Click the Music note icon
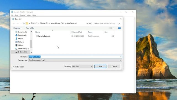177x100 pixels. pyautogui.click(x=16, y=39)
